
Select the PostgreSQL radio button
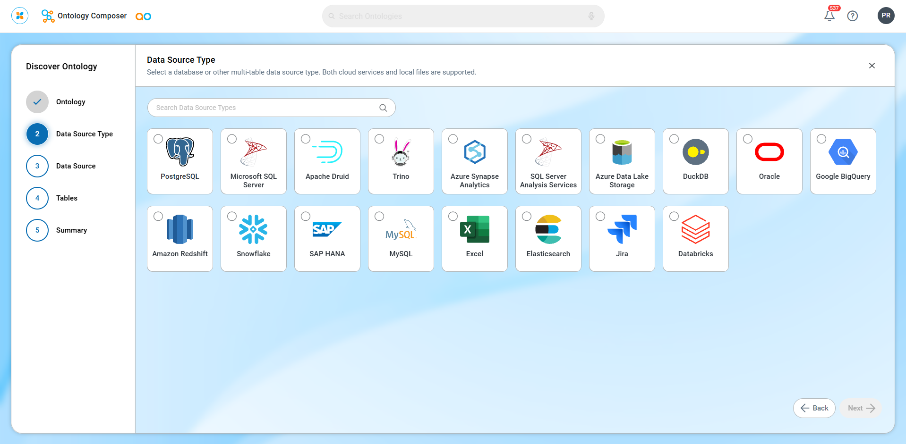pyautogui.click(x=158, y=139)
